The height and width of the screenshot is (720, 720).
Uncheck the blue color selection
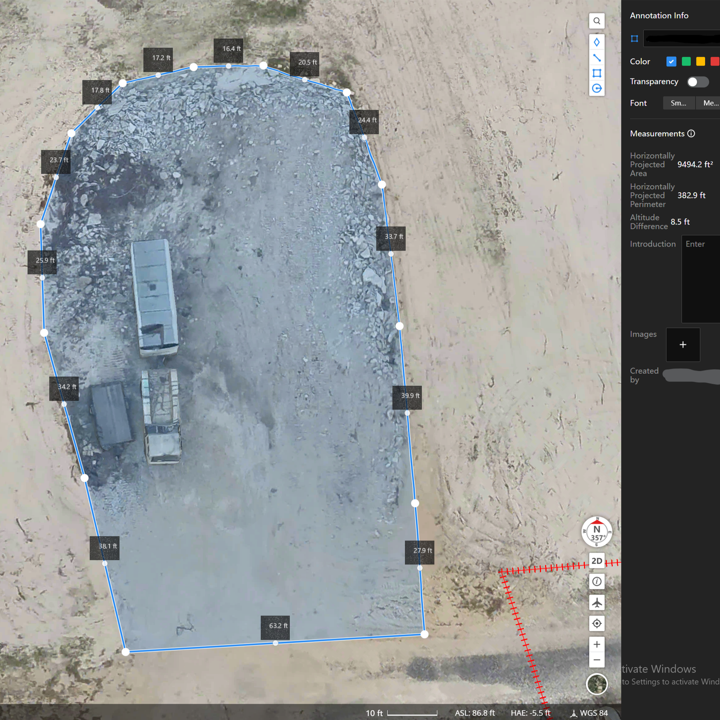pos(671,61)
